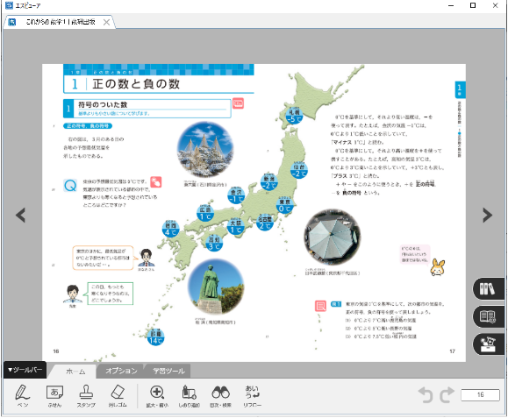The width and height of the screenshot is (508, 418).
Task: Open the toolbox side button
Action: click(x=489, y=344)
